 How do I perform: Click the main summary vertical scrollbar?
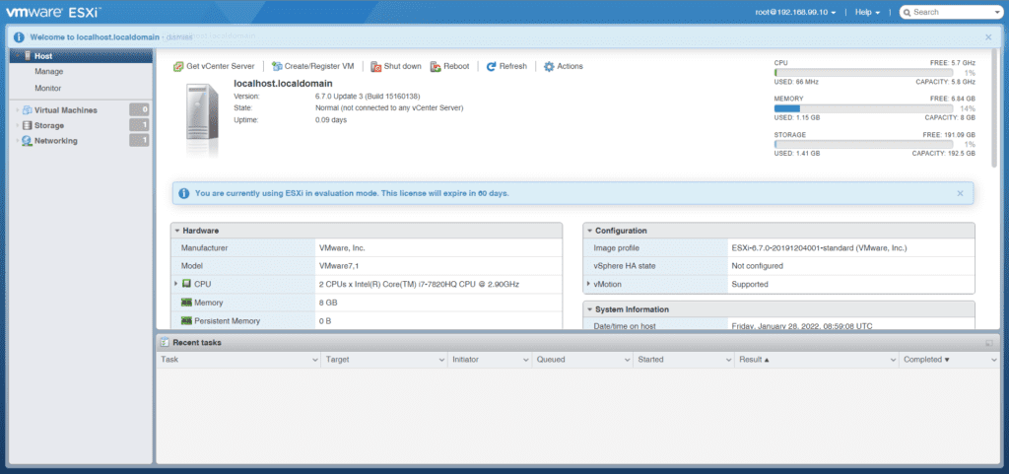point(995,106)
